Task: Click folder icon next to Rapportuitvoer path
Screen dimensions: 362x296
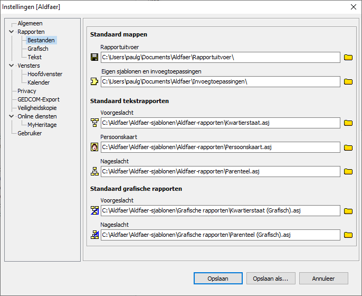Action: (348, 58)
